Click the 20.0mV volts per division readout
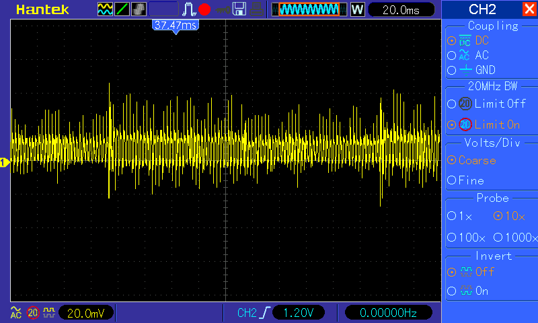Screen dimensions: 538x323 (86, 313)
